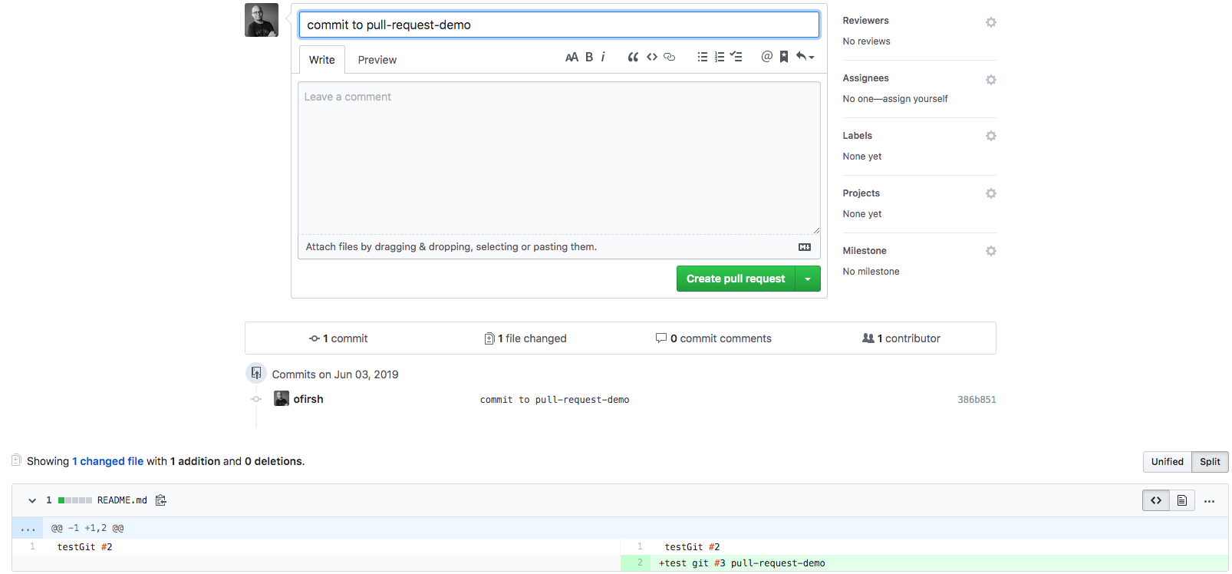Click the README.md diffstat color bar

(x=75, y=500)
